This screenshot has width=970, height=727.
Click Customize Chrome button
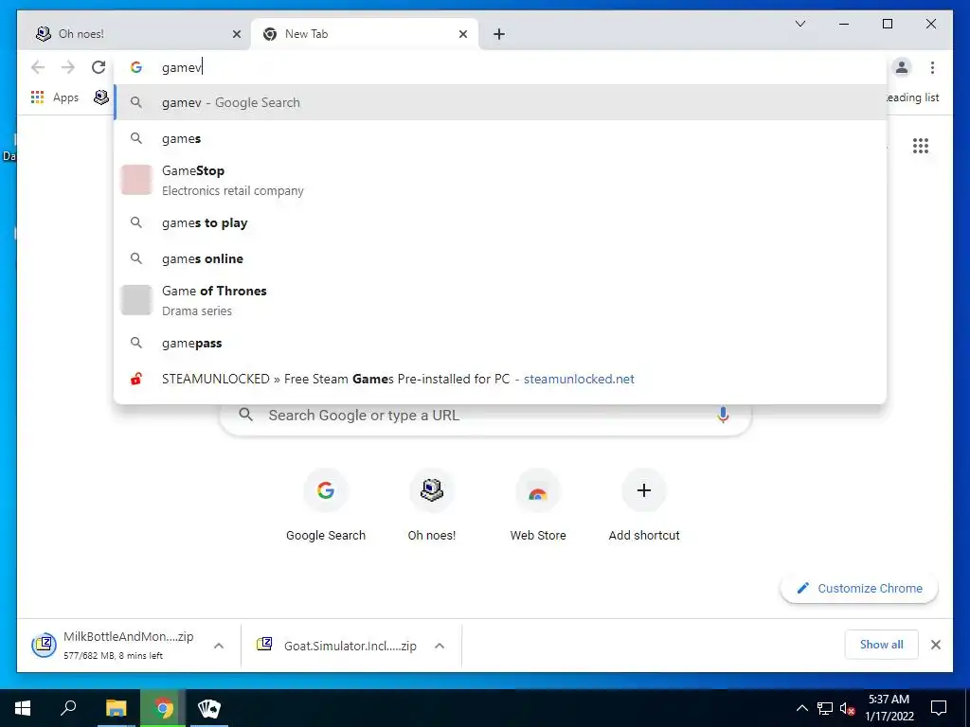pos(858,588)
